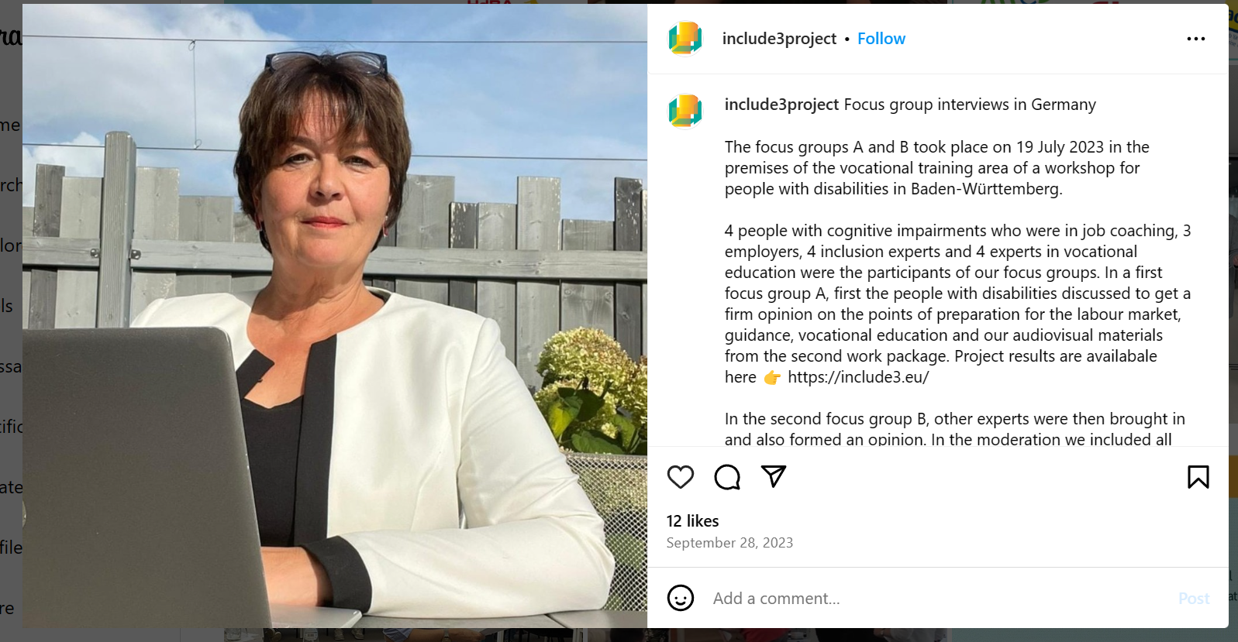Screen dimensions: 1238x642
Task: Click the focus group B paragraph
Action: pyautogui.click(x=955, y=429)
